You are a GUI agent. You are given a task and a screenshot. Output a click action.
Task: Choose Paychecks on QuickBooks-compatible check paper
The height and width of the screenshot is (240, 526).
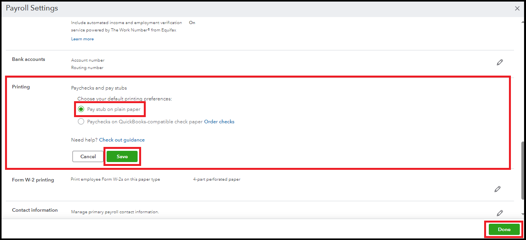click(81, 122)
